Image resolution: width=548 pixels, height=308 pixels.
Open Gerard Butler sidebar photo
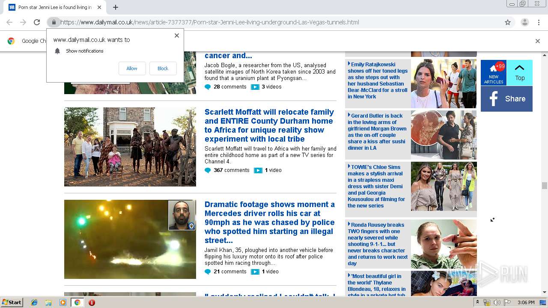(x=444, y=135)
